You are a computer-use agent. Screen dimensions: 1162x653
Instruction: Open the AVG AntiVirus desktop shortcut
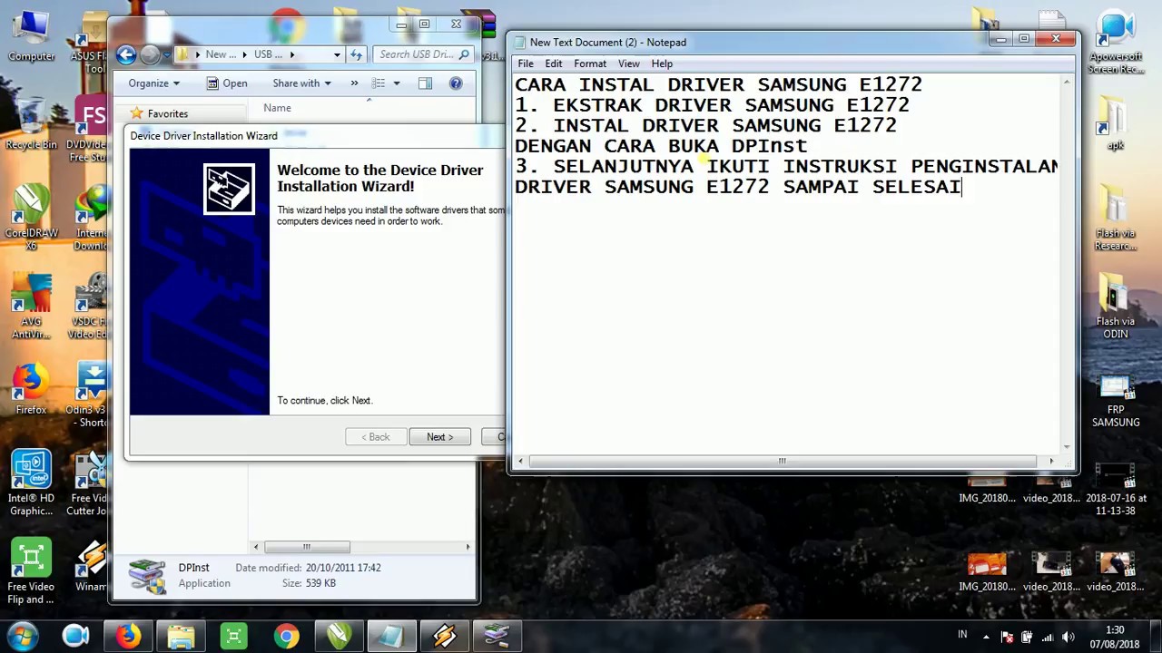coord(31,304)
